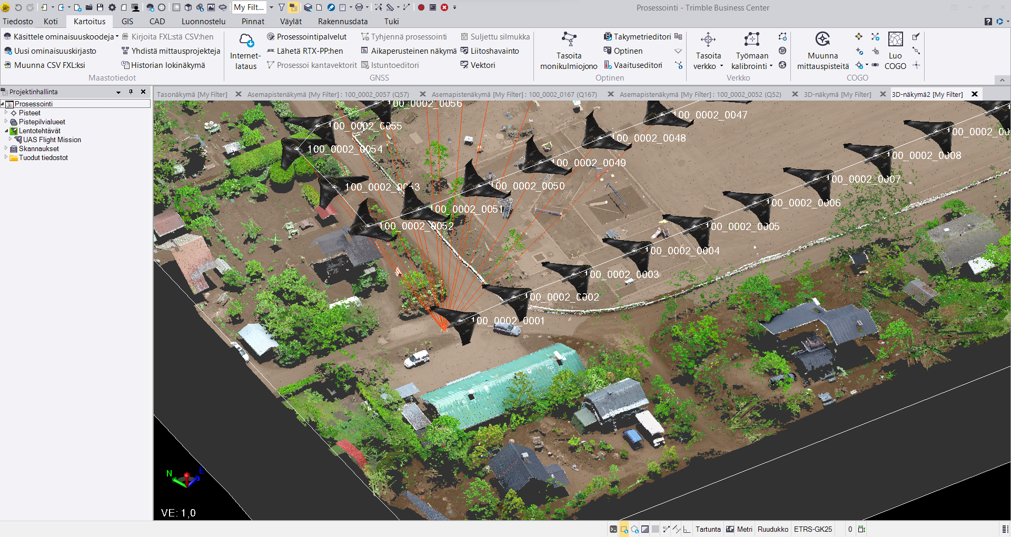Click the Muunna mittauspisteitä icon
This screenshot has width=1011, height=537.
(822, 39)
